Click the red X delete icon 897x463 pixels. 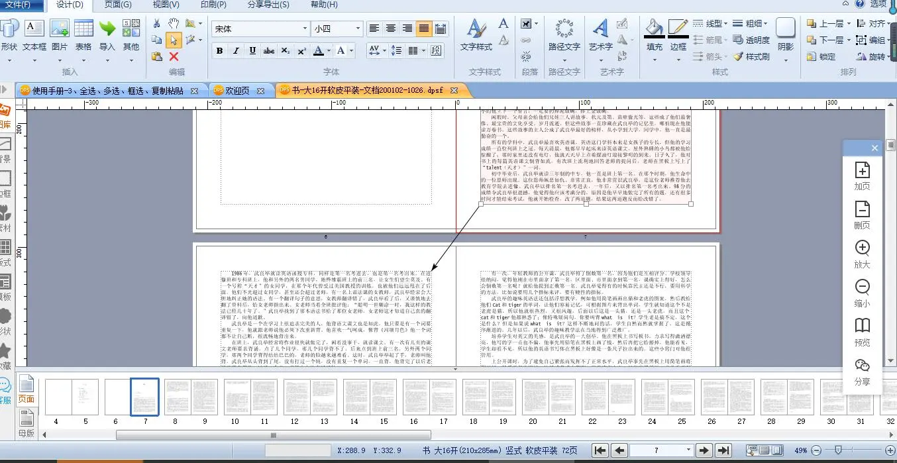pyautogui.click(x=174, y=57)
